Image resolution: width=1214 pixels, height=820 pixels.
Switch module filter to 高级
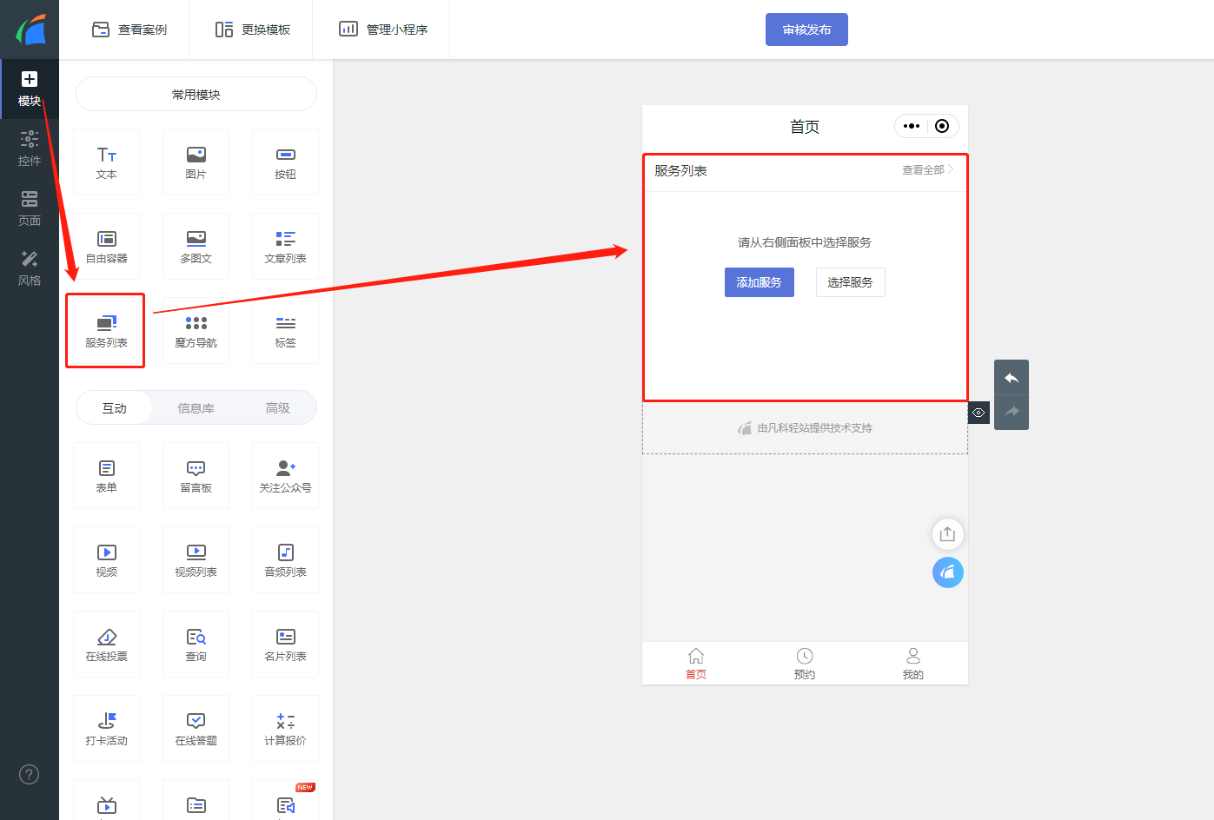[275, 407]
